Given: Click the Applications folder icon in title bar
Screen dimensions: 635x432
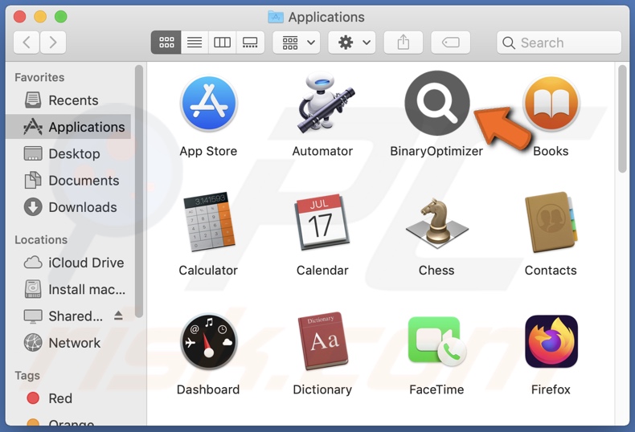Looking at the screenshot, I should (276, 17).
